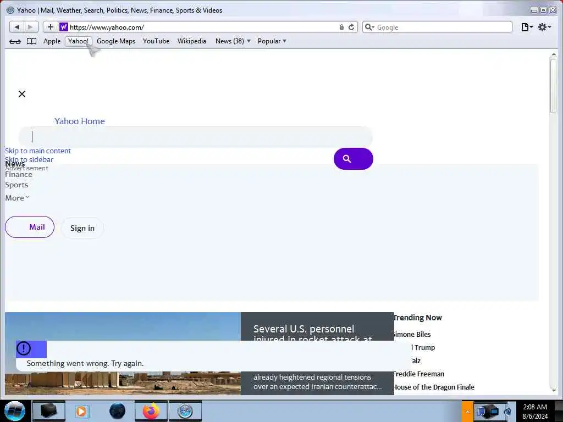The height and width of the screenshot is (422, 563).
Task: Click scrollbar up arrow
Action: [x=553, y=54]
